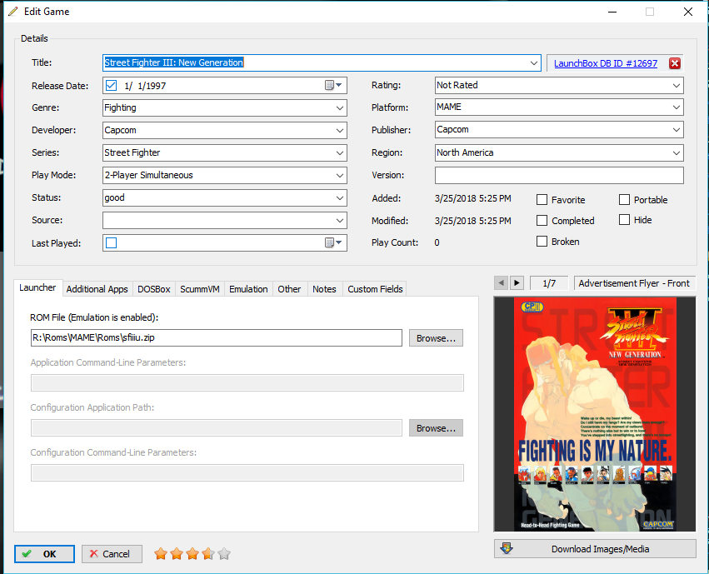Browse for Configuration Application Path
Image resolution: width=709 pixels, height=574 pixels.
click(x=436, y=428)
